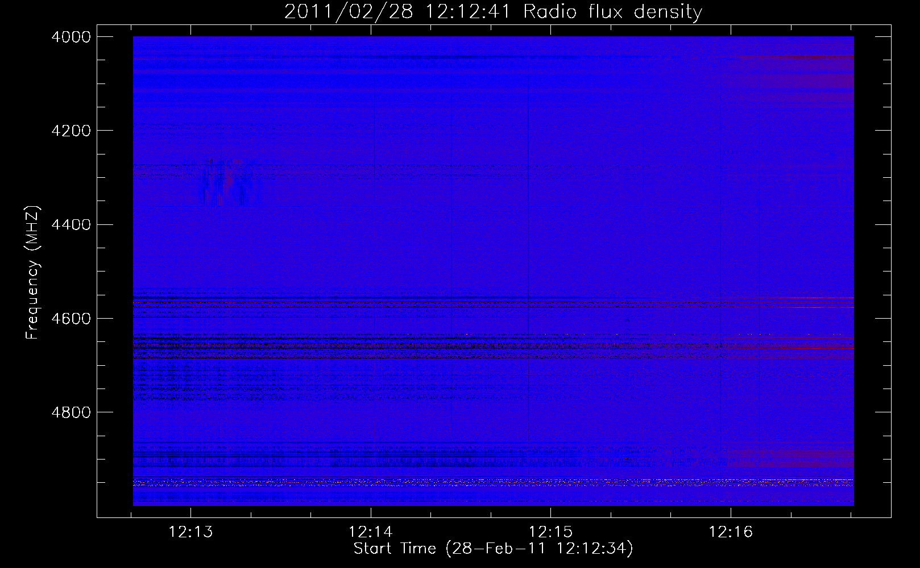This screenshot has width=920, height=568.
Task: Click the 12:13 time tick label
Action: pos(190,532)
